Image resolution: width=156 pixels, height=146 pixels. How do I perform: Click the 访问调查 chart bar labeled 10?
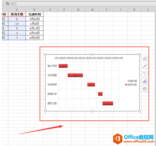(x=75, y=75)
